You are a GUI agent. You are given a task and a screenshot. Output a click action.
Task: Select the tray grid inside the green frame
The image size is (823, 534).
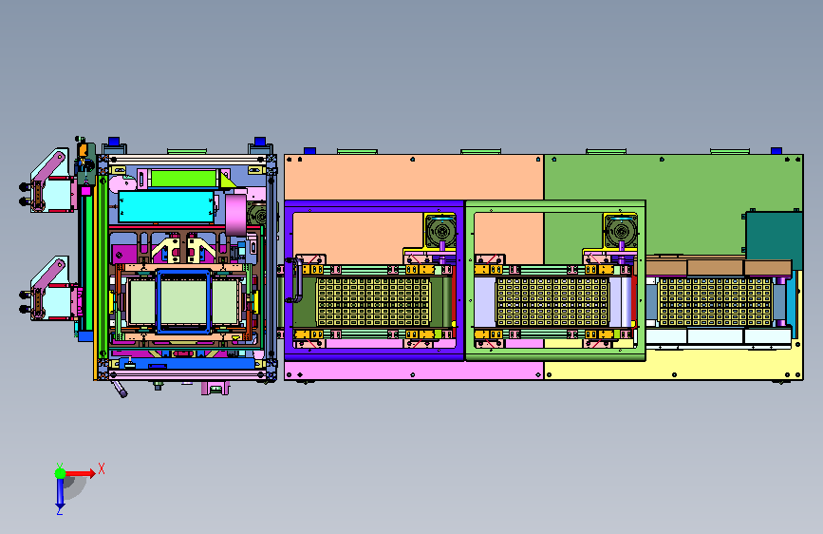(552, 302)
